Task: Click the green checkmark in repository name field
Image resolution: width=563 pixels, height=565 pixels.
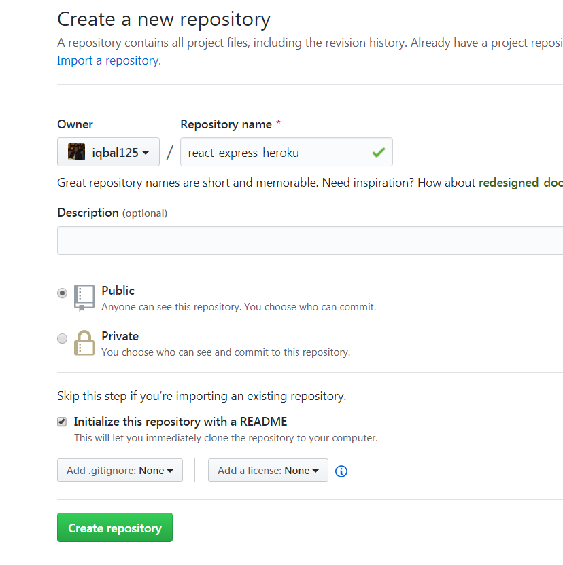Action: coord(379,152)
